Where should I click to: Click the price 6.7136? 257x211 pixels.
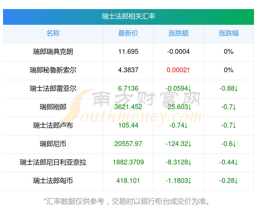(128, 89)
